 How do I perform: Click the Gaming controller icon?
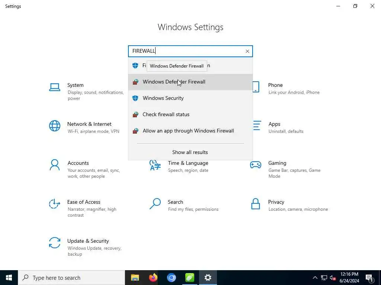tap(256, 165)
